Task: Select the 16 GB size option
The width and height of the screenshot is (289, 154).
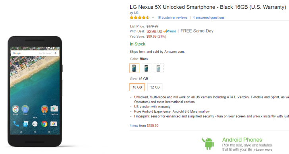Action: [x=137, y=87]
